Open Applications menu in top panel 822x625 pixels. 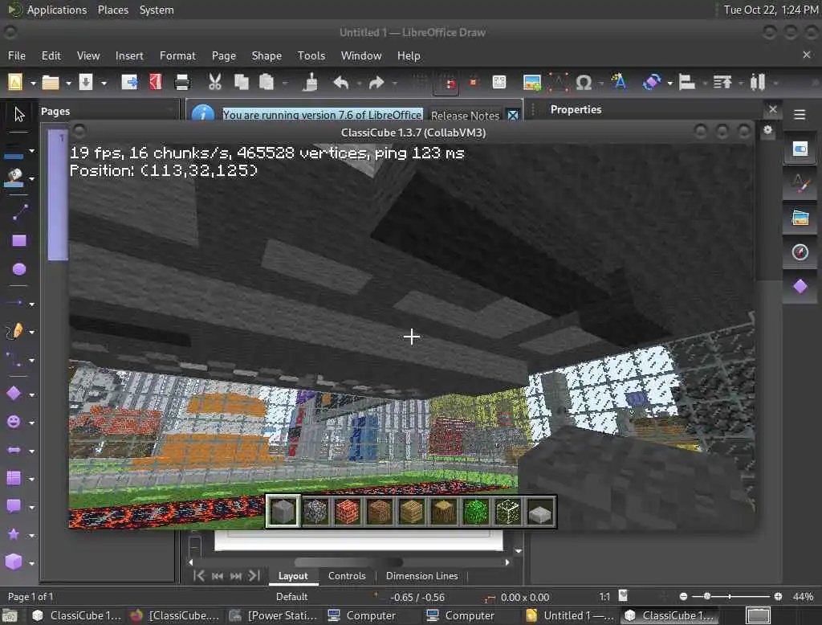(x=57, y=10)
